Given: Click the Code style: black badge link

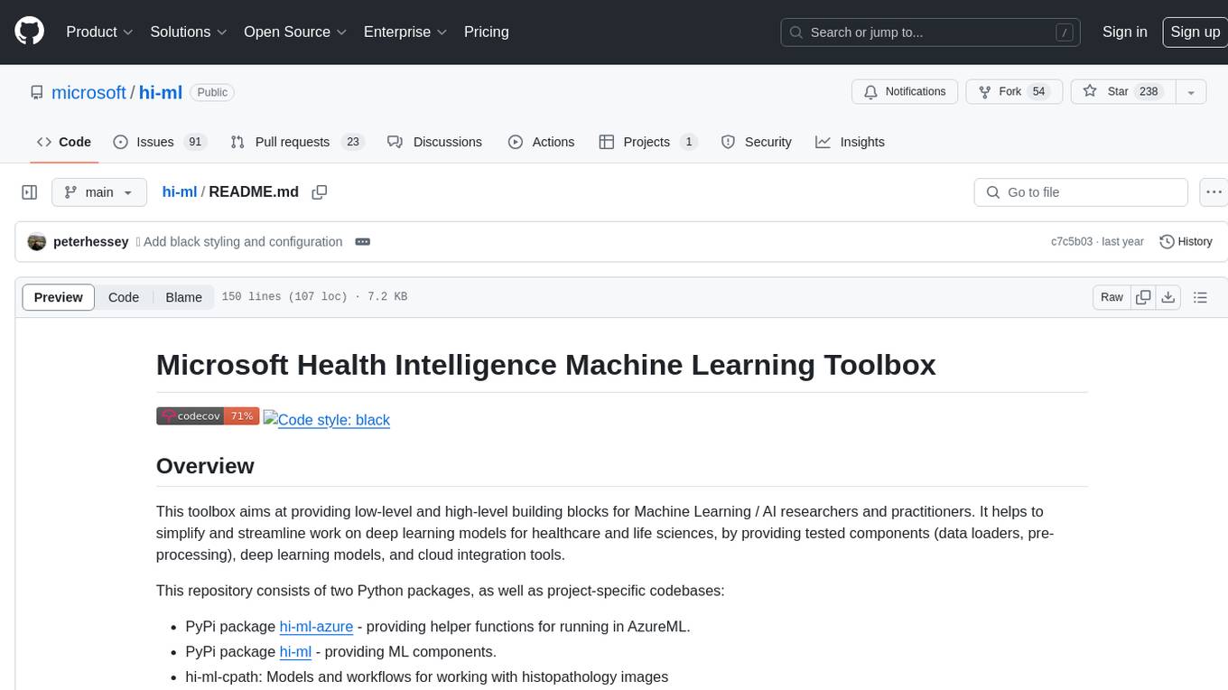Looking at the screenshot, I should coord(327,419).
